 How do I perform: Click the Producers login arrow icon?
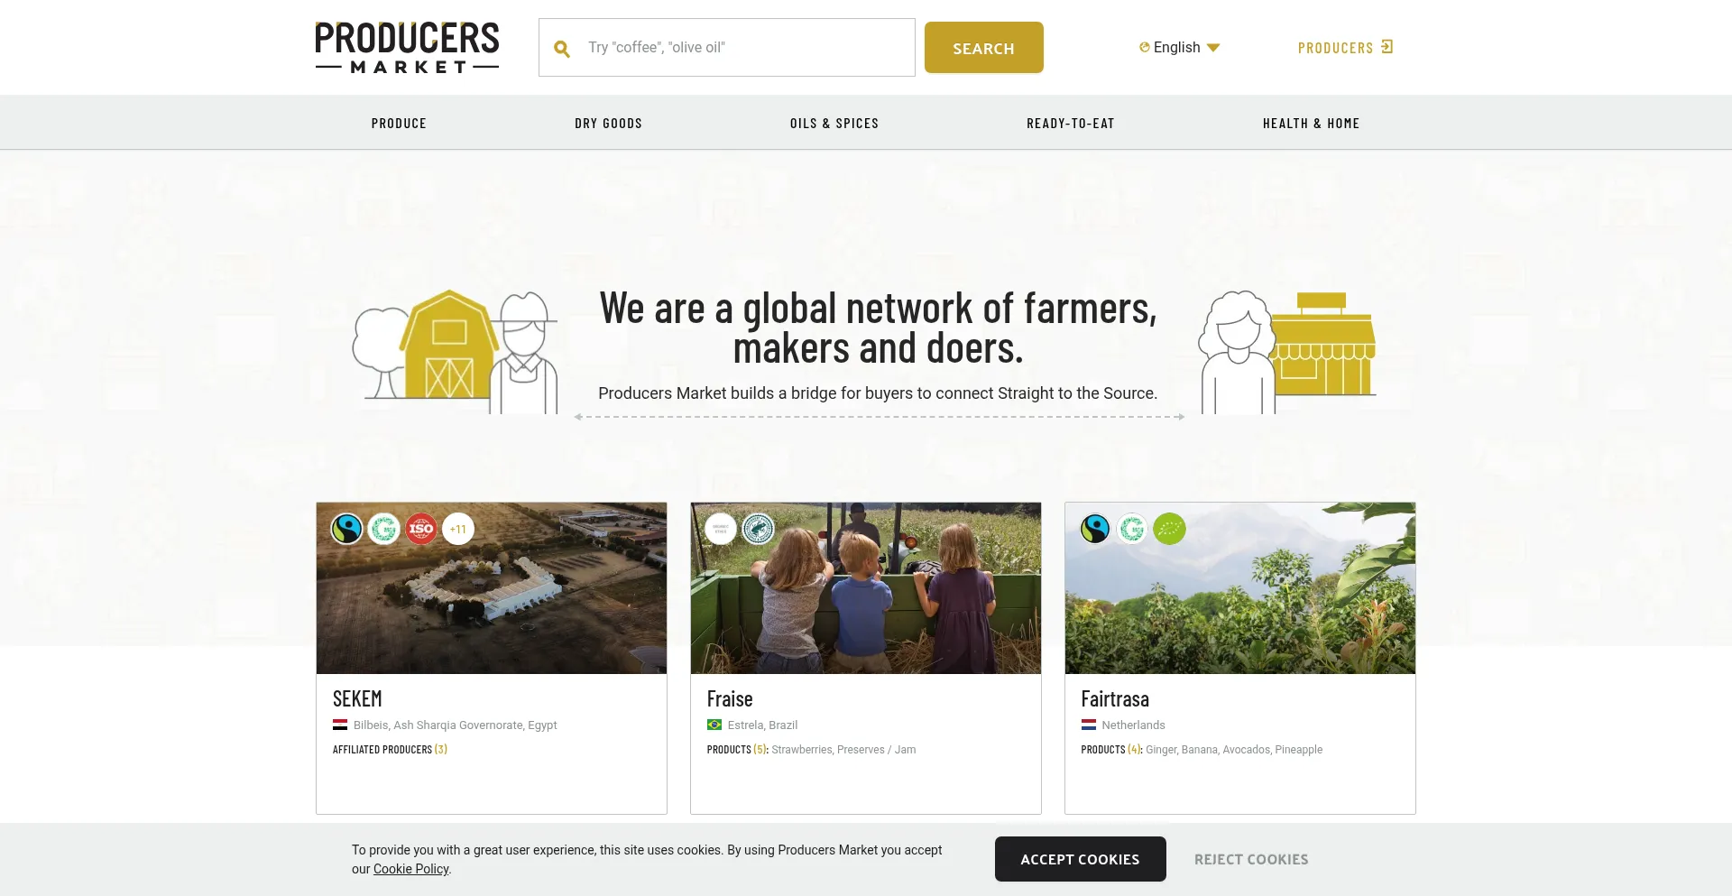[x=1387, y=47]
